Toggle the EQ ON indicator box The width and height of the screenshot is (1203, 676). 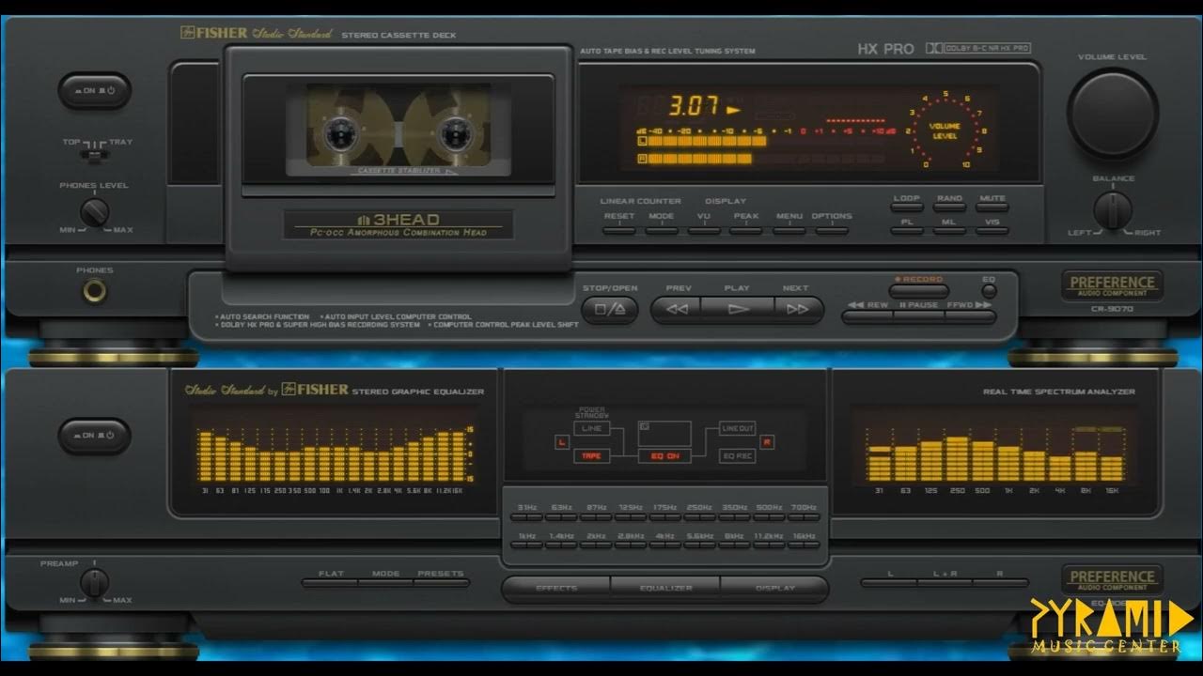pos(665,456)
